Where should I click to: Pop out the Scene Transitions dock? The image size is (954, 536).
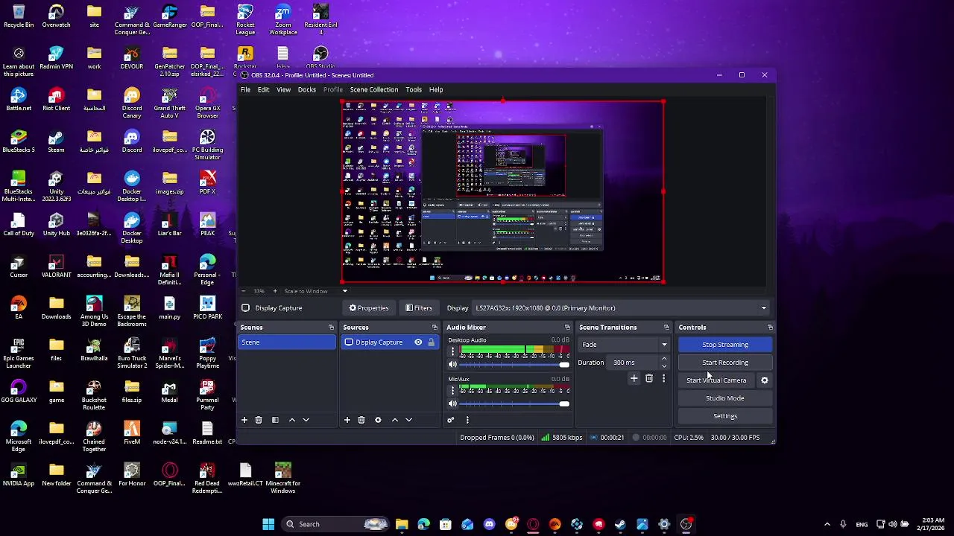point(666,328)
